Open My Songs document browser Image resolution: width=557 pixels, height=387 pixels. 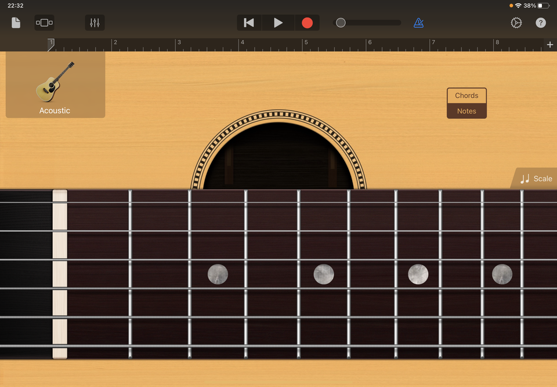coord(16,23)
